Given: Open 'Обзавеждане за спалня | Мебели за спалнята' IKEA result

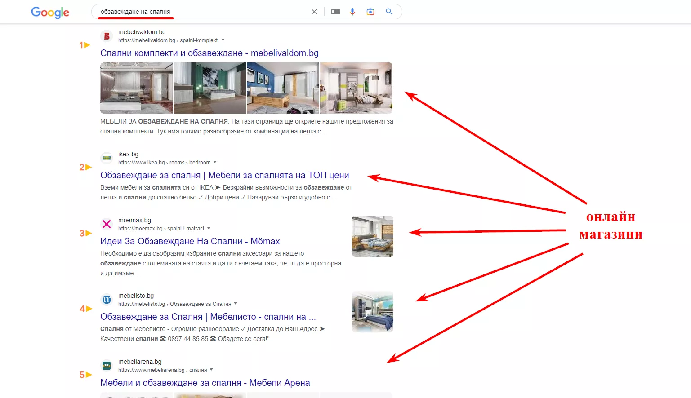Looking at the screenshot, I should [225, 175].
